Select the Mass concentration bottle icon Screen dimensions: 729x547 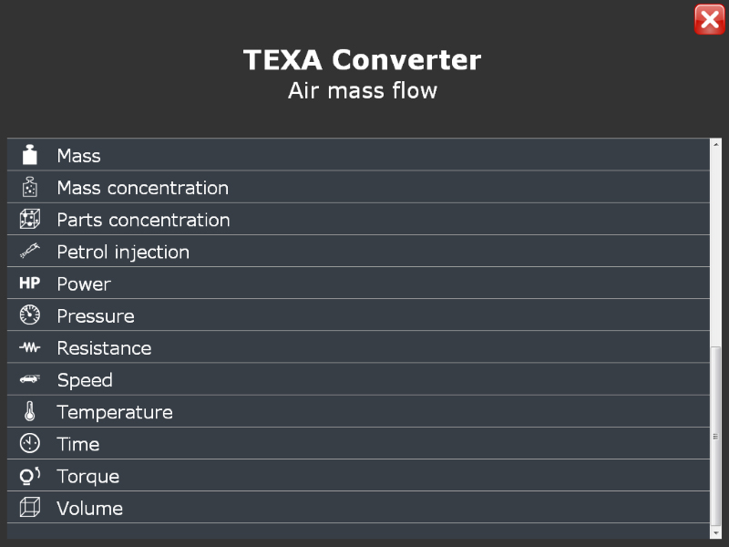click(x=30, y=187)
